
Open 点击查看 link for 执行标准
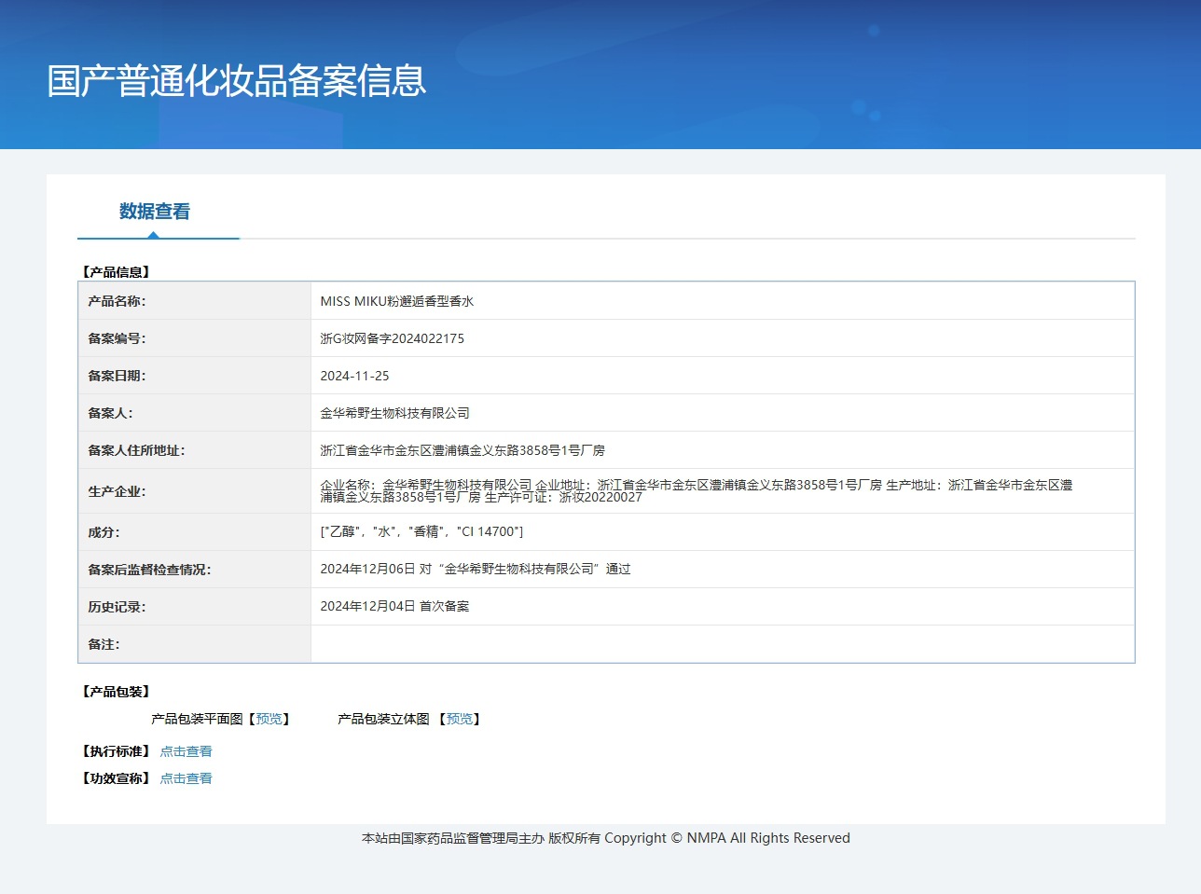click(186, 751)
